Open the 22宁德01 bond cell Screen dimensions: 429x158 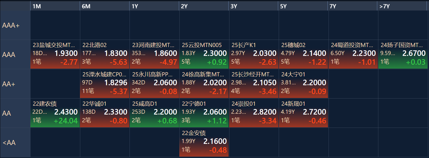coord(204,113)
